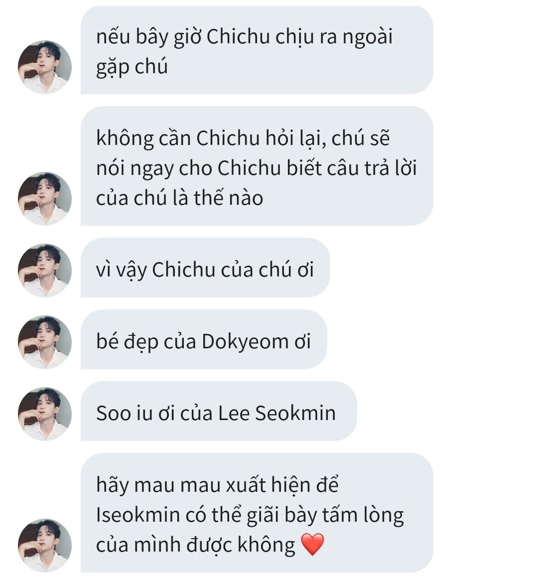
Task: Tap avatar next to 'bé đẹp của Dokyeom' message
Action: click(x=45, y=342)
